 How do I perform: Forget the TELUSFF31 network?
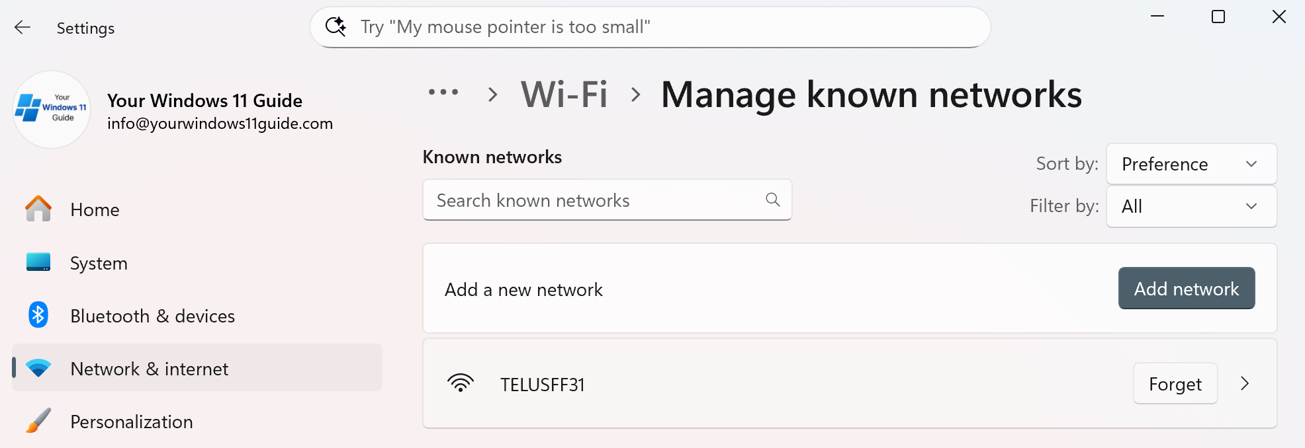tap(1175, 383)
